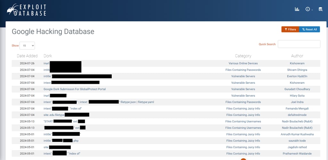Open author Kishoreram on the 2024-07-26 row
Screen dimensions: 328x160
[x=297, y=63]
